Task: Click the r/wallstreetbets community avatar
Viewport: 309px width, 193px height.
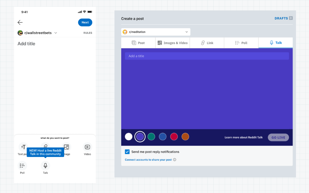Action: point(20,33)
